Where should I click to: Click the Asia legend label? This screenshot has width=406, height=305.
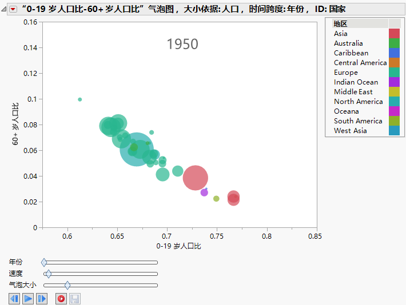tap(340, 34)
